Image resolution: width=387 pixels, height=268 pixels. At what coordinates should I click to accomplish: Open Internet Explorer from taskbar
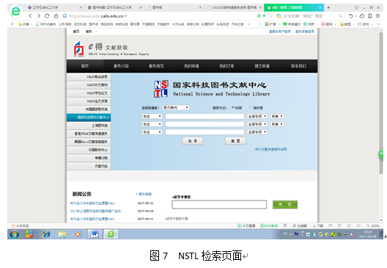(46, 234)
